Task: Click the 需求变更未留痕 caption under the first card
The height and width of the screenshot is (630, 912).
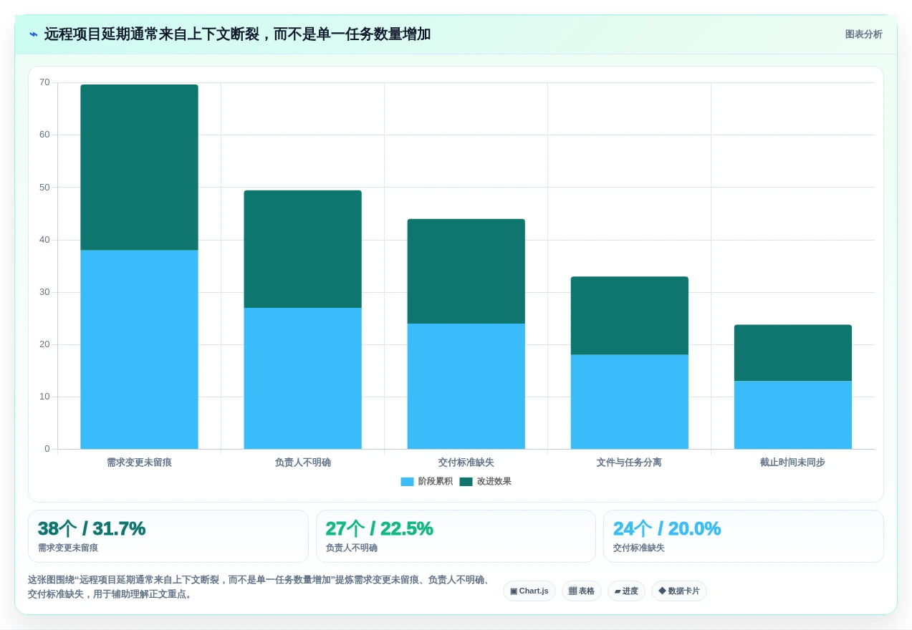Action: coord(68,548)
